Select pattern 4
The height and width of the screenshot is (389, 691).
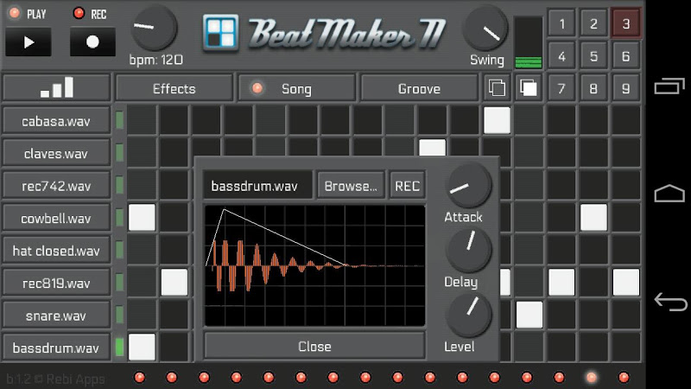tap(562, 56)
